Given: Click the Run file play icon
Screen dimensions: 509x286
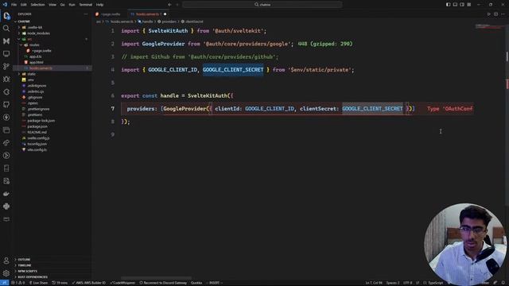Looking at the screenshot, I should click(x=489, y=14).
